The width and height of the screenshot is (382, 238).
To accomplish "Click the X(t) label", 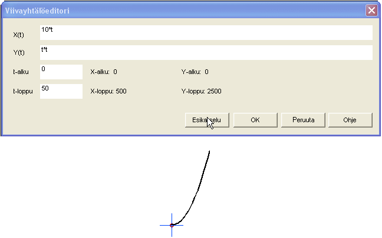I will [x=19, y=35].
